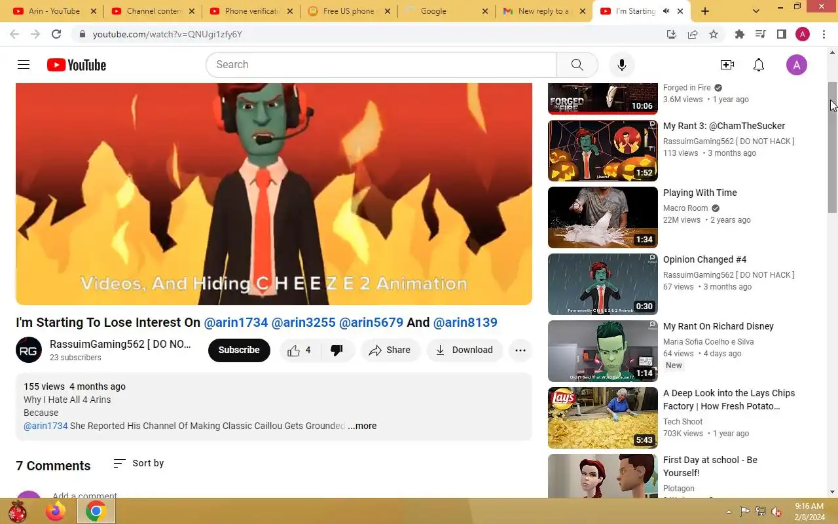The image size is (838, 524).
Task: Go back in browser history
Action: (x=14, y=34)
